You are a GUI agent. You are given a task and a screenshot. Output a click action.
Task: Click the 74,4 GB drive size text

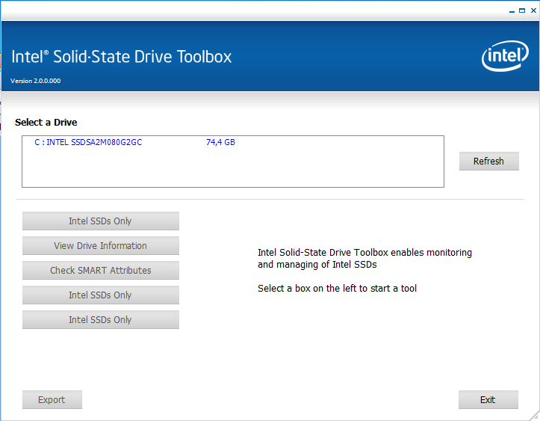click(220, 142)
